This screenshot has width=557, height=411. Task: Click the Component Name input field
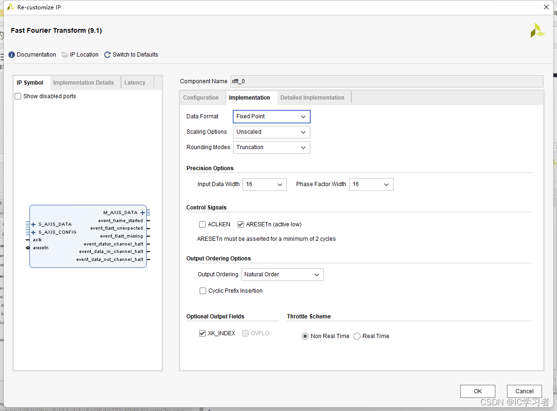386,81
